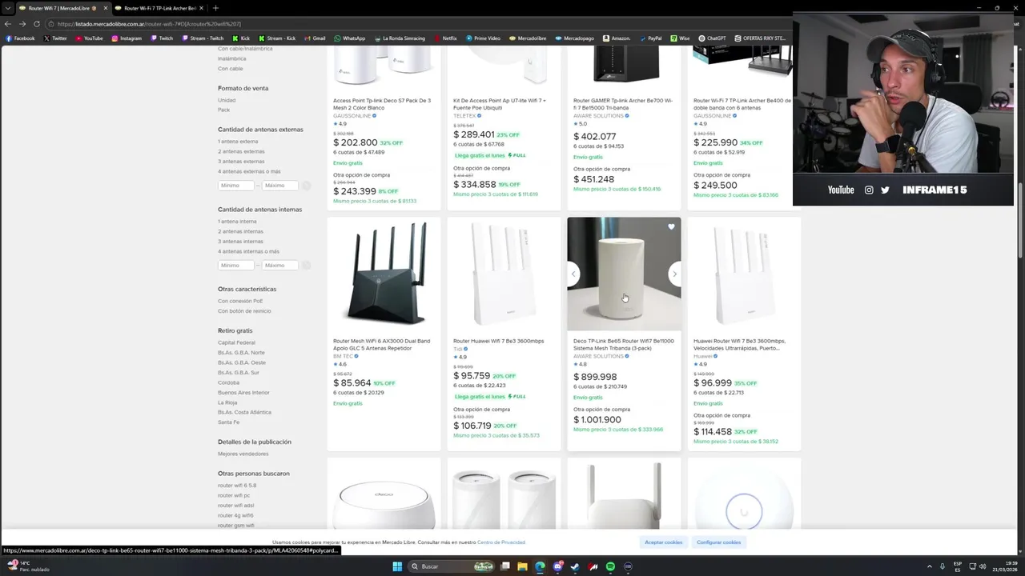Open the 'La Ronda Simracing' bookmark
This screenshot has width=1025, height=576.
pyautogui.click(x=399, y=38)
